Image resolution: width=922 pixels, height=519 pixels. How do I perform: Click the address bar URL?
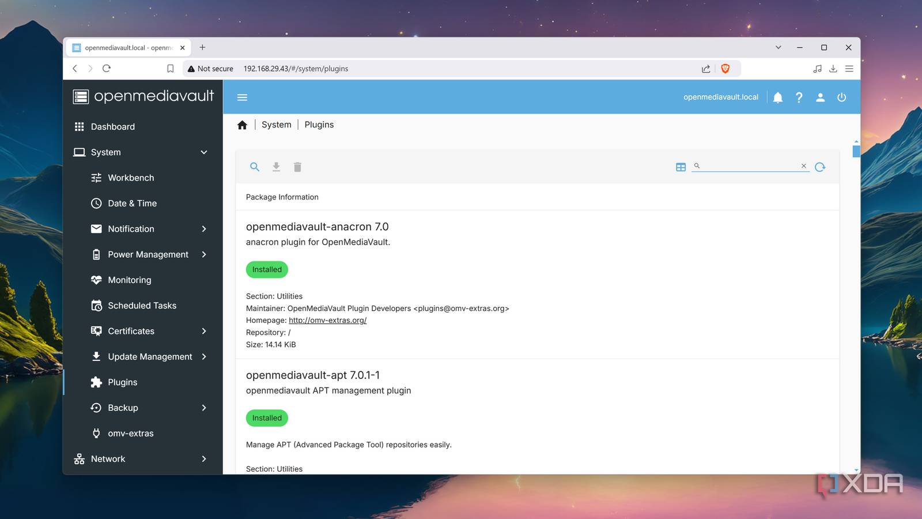[x=296, y=69]
